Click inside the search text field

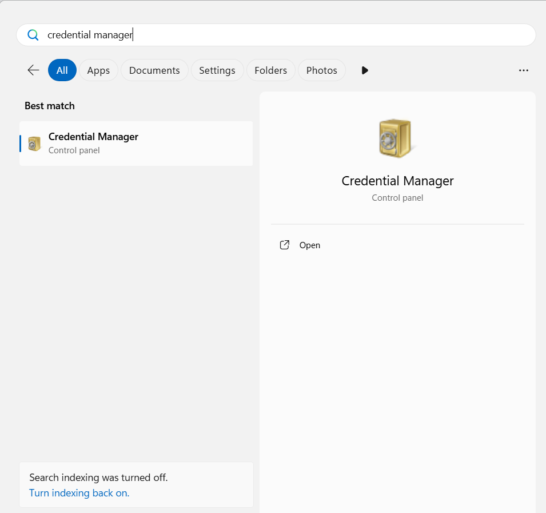click(x=276, y=35)
